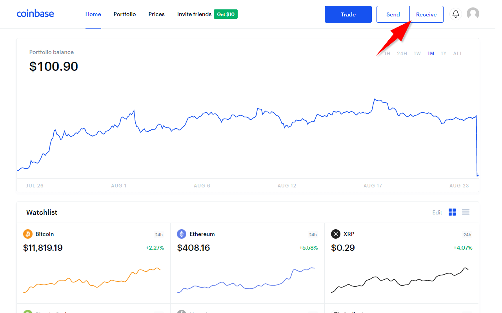This screenshot has width=502, height=313.
Task: Click the Ethereum coin icon
Action: 182,234
